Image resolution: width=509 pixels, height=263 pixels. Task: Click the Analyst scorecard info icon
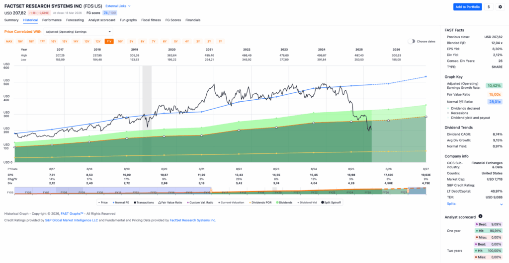point(480,217)
